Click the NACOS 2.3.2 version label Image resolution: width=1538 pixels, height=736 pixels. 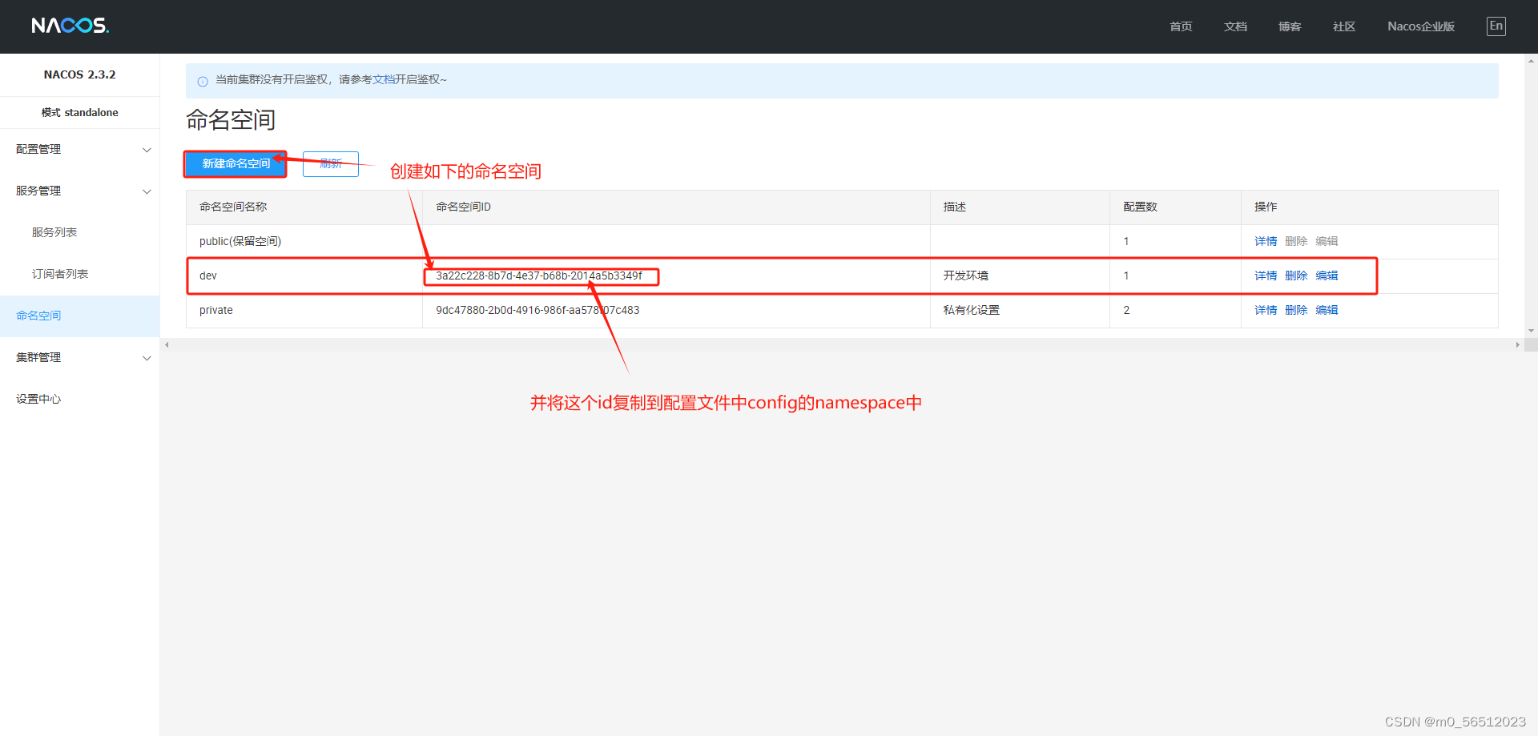(x=79, y=74)
